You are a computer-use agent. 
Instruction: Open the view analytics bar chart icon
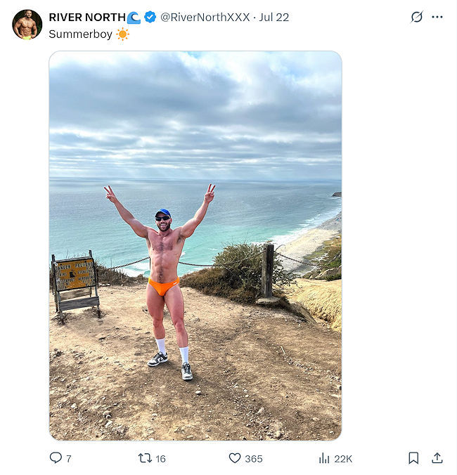tap(324, 458)
